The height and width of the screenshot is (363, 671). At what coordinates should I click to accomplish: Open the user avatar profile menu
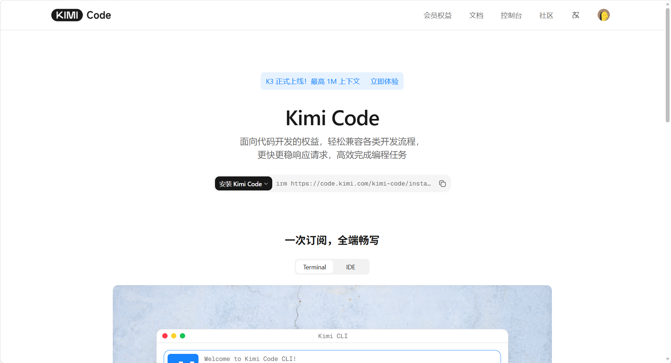tap(604, 15)
